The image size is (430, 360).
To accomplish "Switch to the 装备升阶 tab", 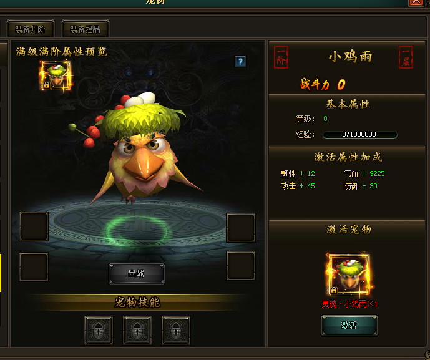I will click(30, 29).
